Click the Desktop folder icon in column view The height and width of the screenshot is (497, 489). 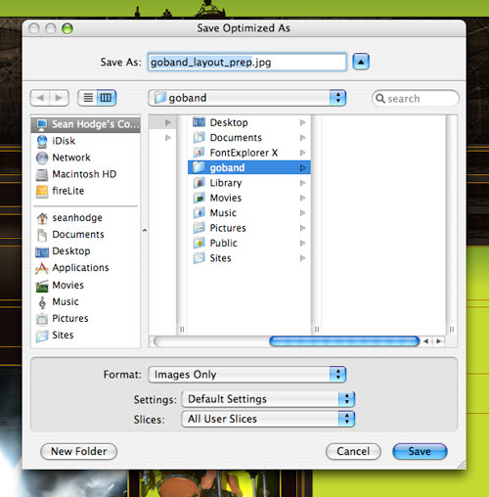click(x=200, y=122)
